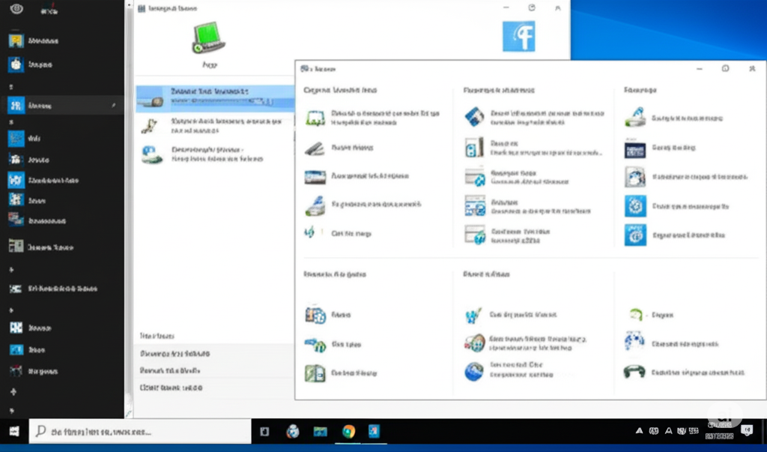The height and width of the screenshot is (452, 767).
Task: Open the last link at the bottom of the back window
Action: (x=171, y=388)
